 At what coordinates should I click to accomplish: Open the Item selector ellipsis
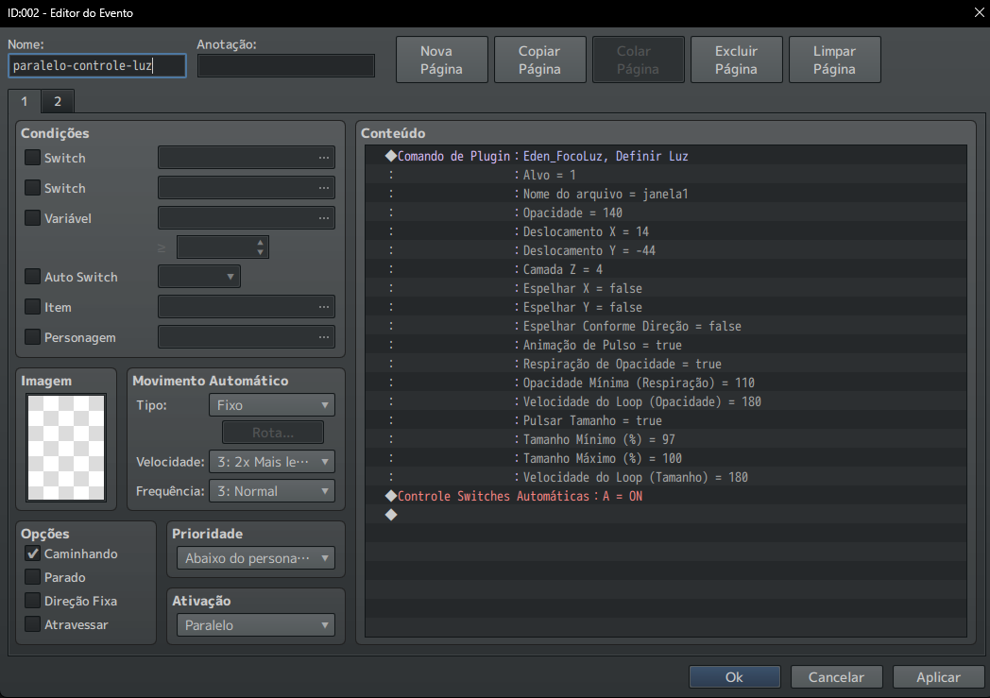click(323, 307)
